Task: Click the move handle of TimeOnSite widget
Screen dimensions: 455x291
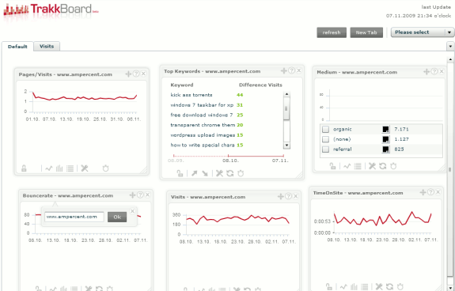Action: click(x=423, y=192)
